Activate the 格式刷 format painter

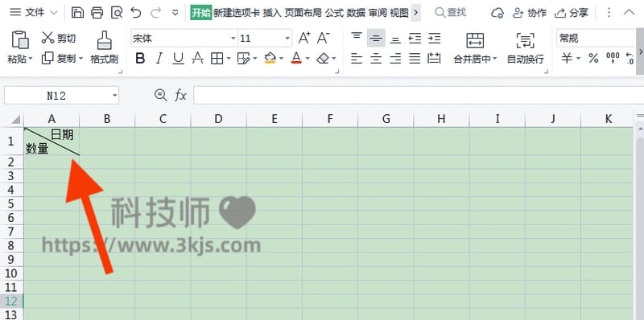pyautogui.click(x=105, y=47)
